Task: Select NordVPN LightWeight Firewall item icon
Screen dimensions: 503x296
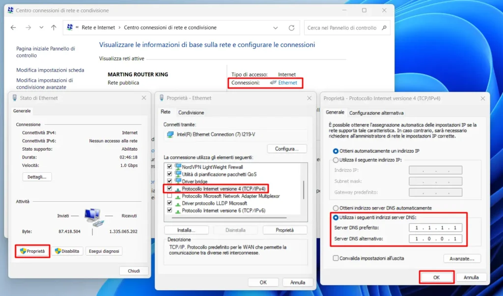Action: click(x=178, y=167)
